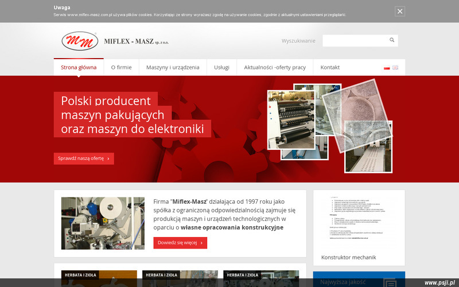
Task: Click inside the Wyszukiwanie search field
Action: [x=360, y=41]
